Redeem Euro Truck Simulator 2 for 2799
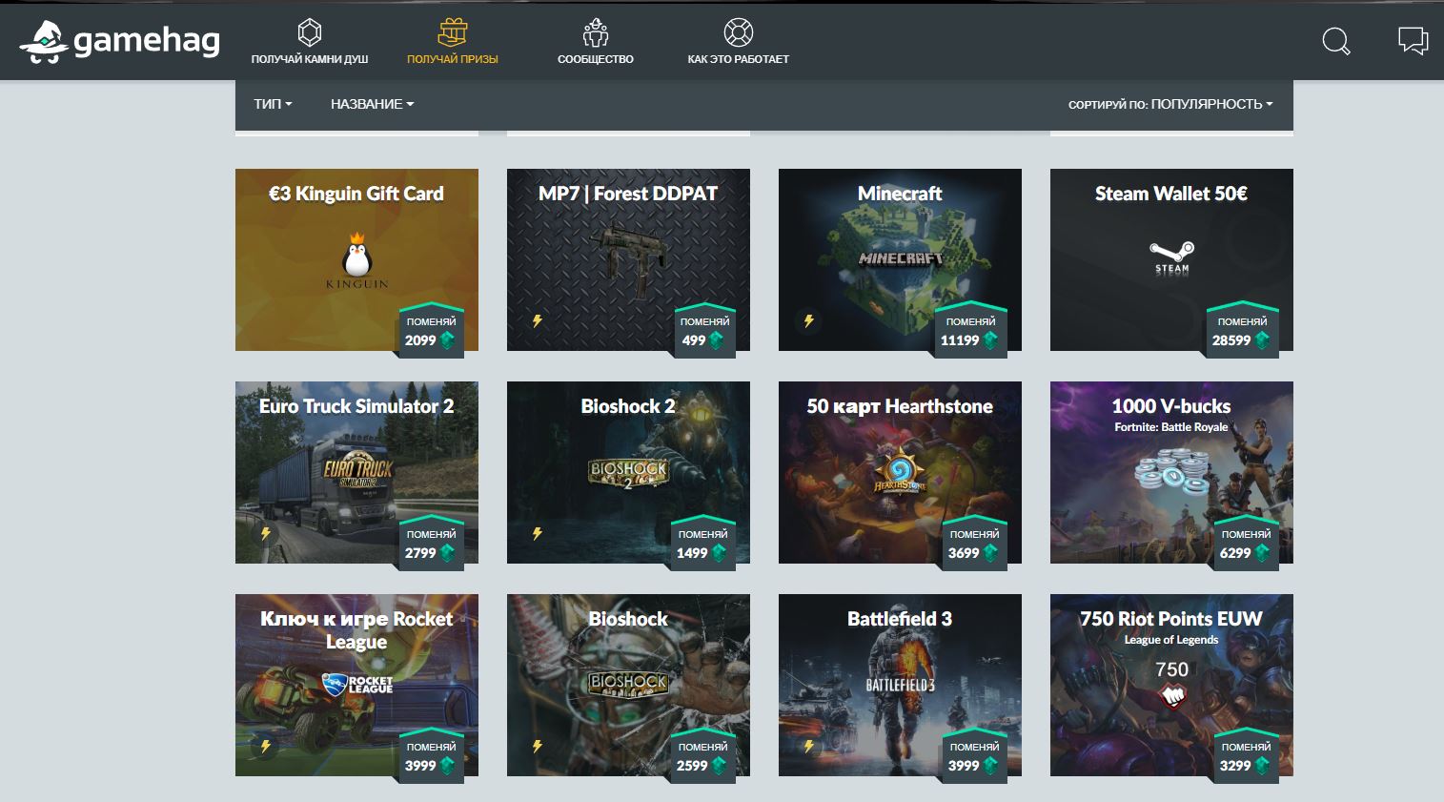Screen dimensions: 1444x802 pyautogui.click(x=431, y=543)
